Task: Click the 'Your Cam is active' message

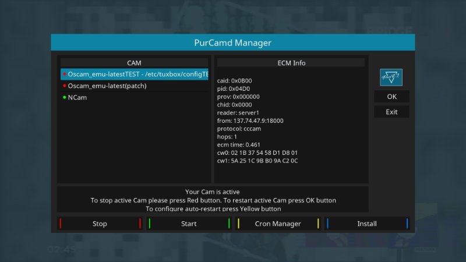Action: coord(213,192)
